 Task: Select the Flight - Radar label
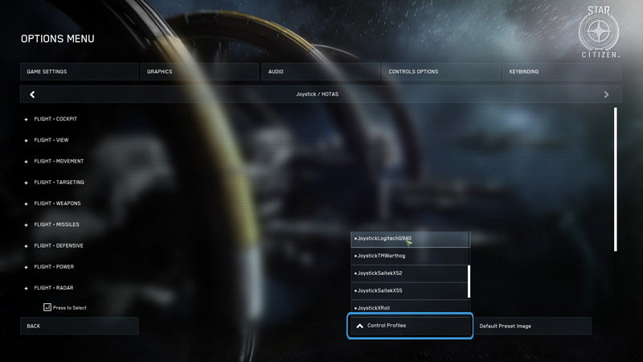tap(54, 288)
